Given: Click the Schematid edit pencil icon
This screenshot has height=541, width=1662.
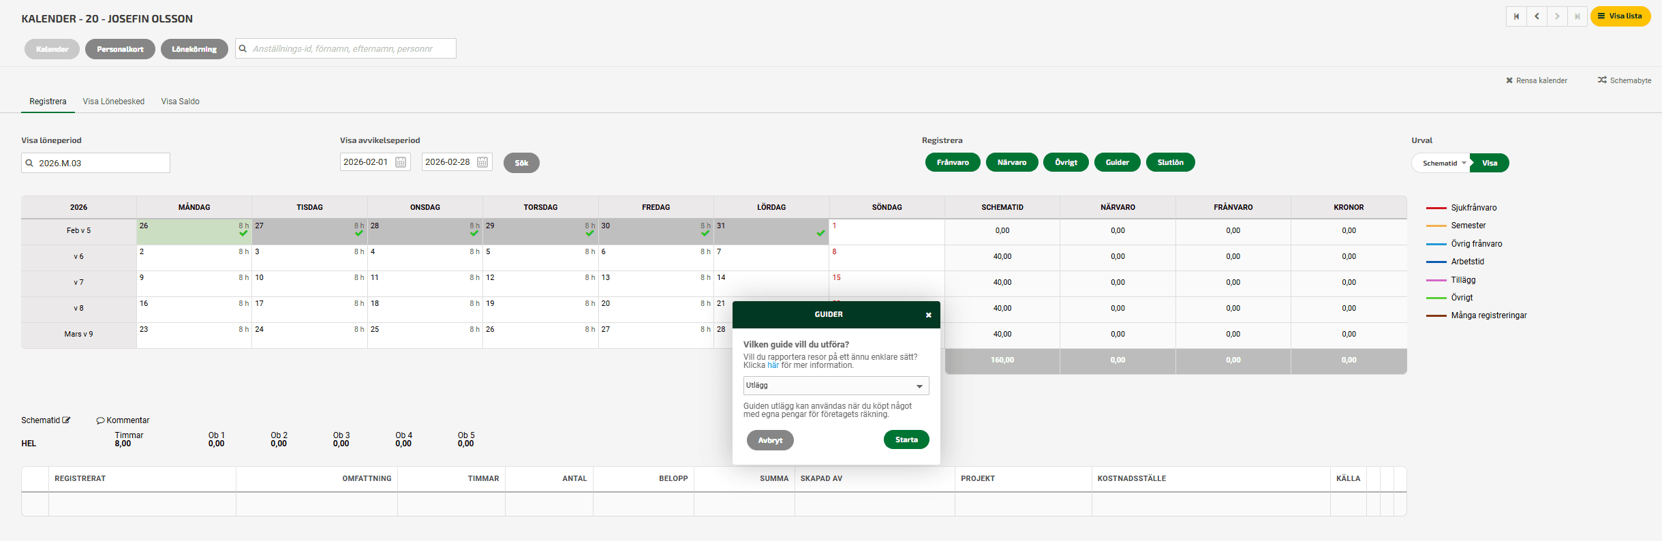Looking at the screenshot, I should [66, 420].
